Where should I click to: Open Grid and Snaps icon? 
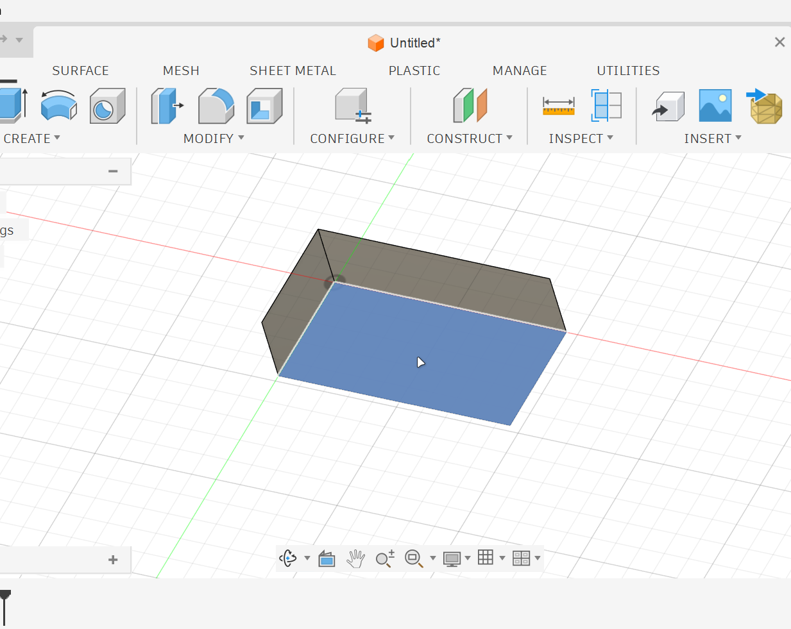point(486,558)
